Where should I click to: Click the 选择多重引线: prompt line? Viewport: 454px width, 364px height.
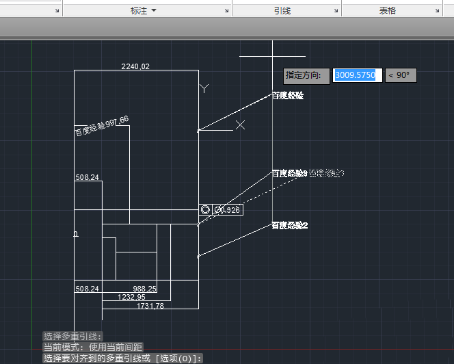point(72,336)
